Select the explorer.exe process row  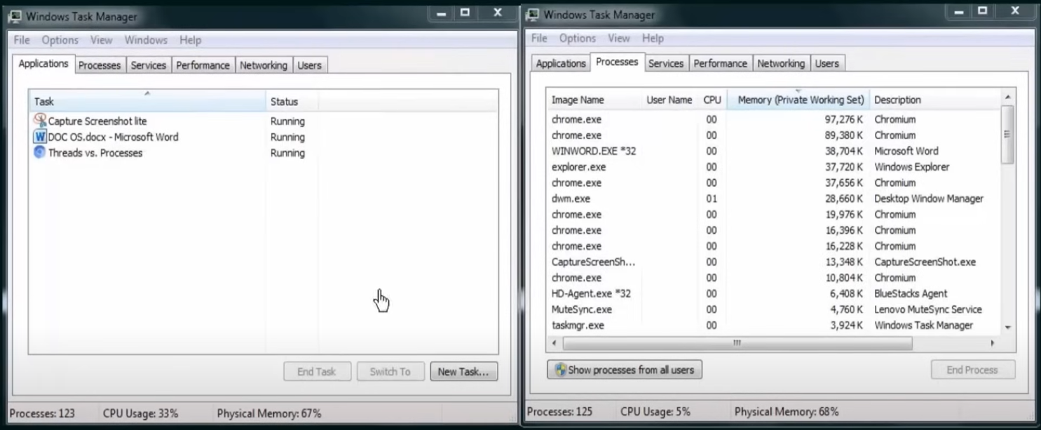click(x=773, y=167)
